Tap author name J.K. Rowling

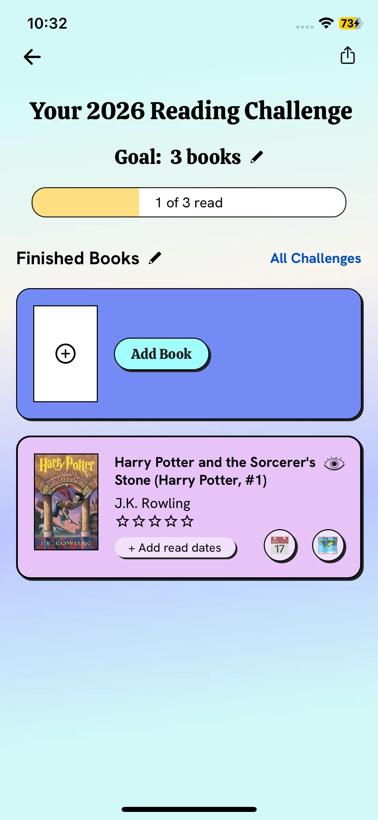coord(153,503)
